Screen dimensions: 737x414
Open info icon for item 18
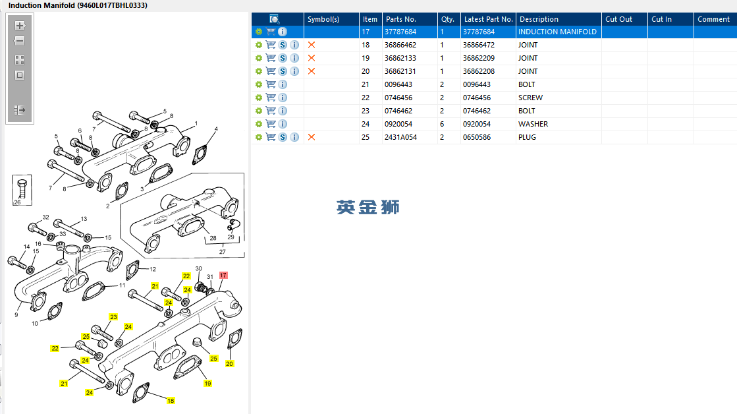click(x=294, y=45)
